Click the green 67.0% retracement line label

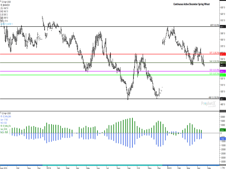tap(214, 74)
